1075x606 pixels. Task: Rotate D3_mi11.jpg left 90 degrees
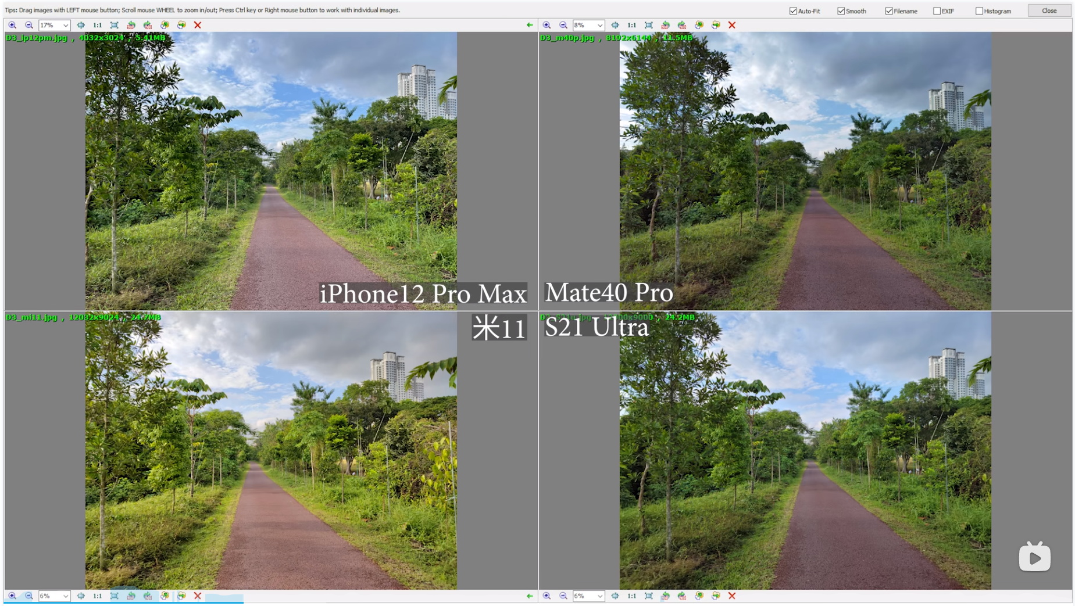pyautogui.click(x=131, y=596)
